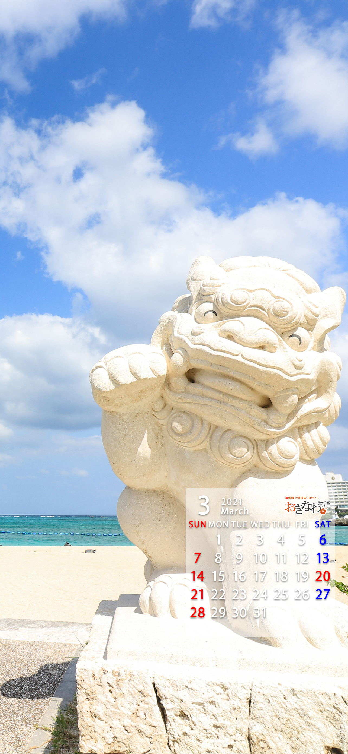Select the red holiday date 20
The width and height of the screenshot is (348, 754).
point(323,576)
